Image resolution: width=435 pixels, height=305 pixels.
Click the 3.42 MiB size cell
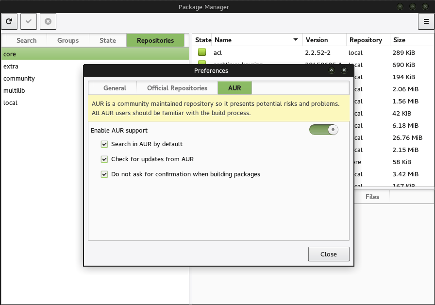tap(405, 174)
